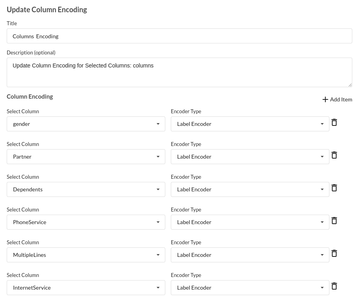Grab the description textarea resize handle
359x305 pixels.
pos(350,85)
